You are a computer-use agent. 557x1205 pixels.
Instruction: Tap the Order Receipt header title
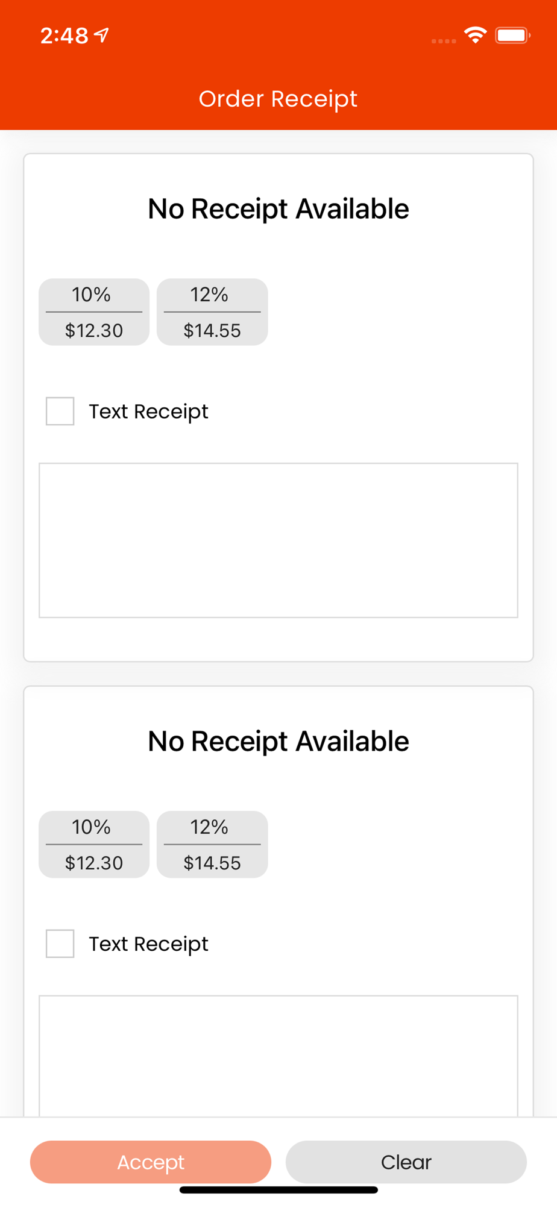coord(278,99)
